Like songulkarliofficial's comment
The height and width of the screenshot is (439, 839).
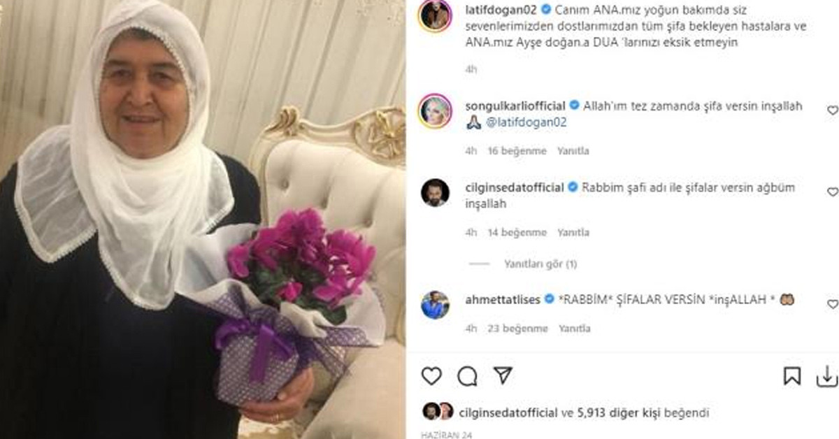point(832,110)
